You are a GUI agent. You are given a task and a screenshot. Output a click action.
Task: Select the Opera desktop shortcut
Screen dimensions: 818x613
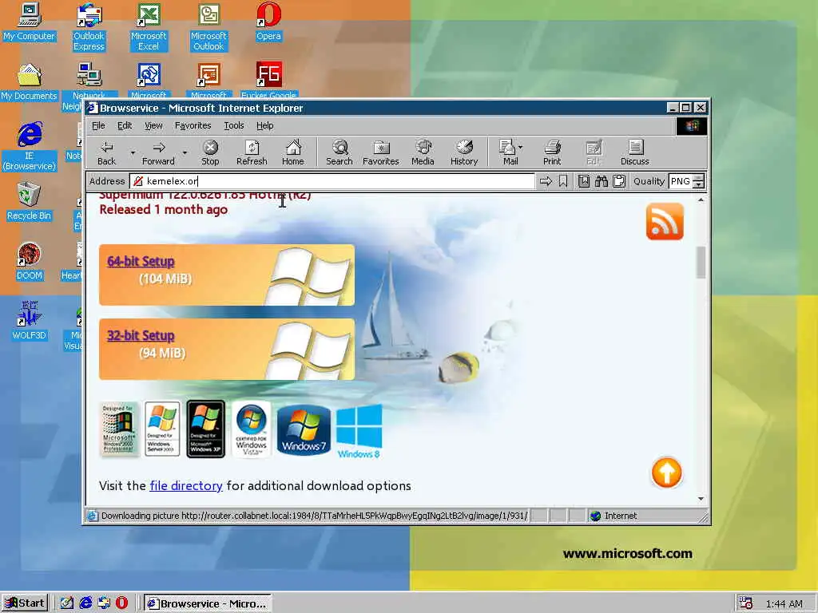268,22
